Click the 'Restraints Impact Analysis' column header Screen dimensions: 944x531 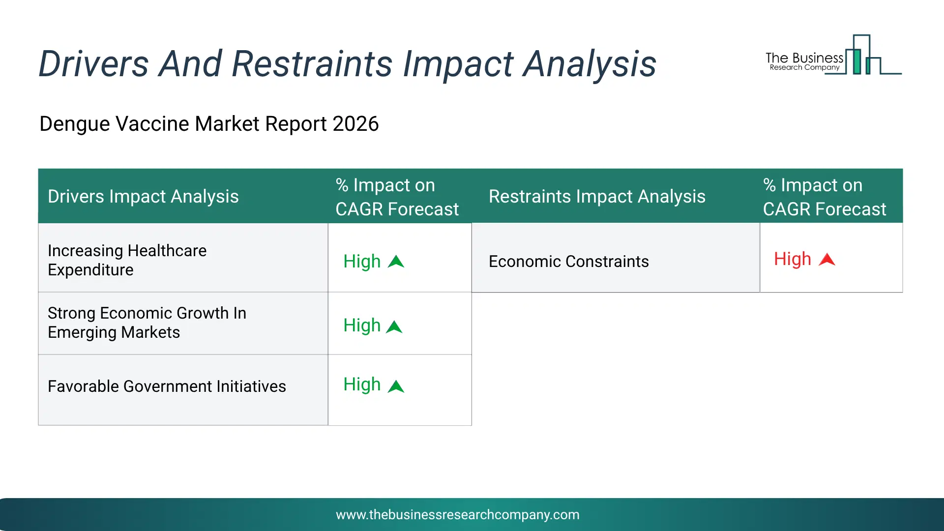(616, 196)
